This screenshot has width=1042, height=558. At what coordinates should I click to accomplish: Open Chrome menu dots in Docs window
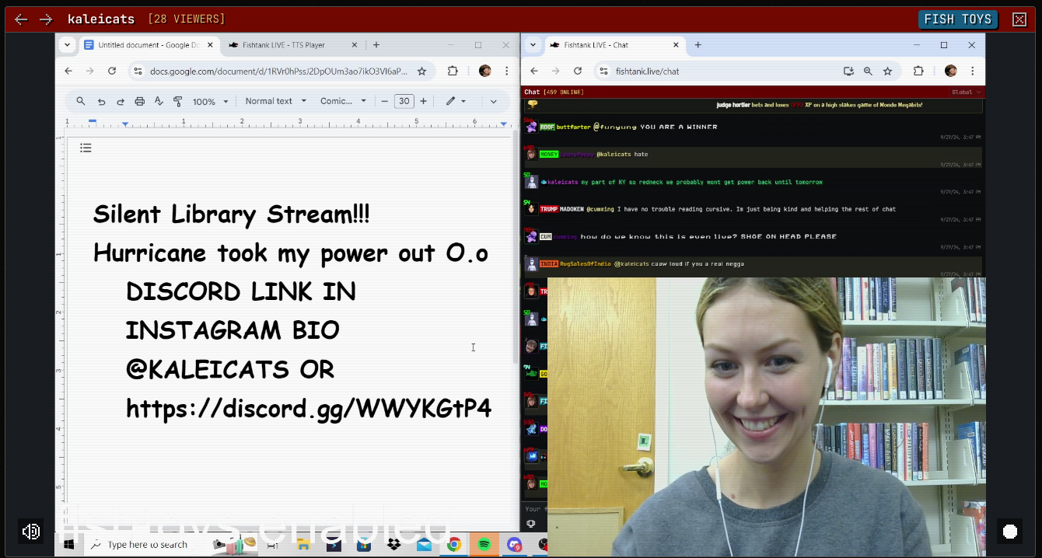point(507,71)
